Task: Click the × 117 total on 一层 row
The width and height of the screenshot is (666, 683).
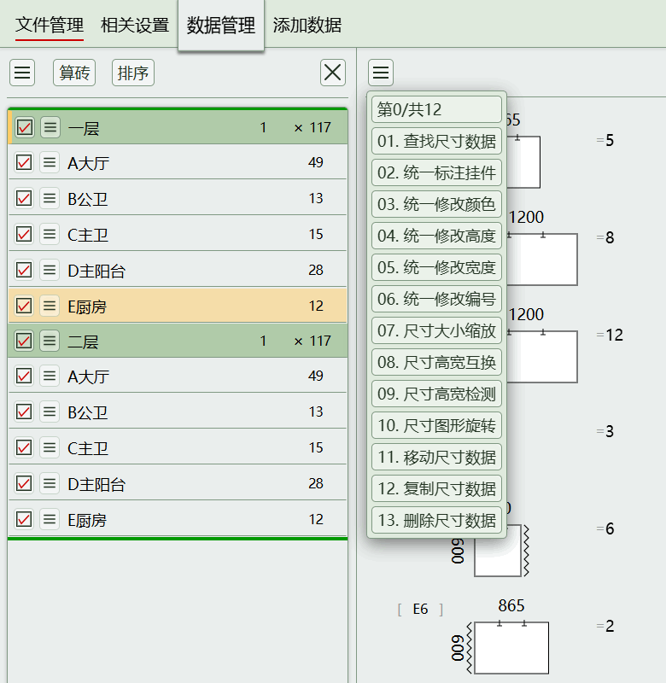Action: point(313,127)
